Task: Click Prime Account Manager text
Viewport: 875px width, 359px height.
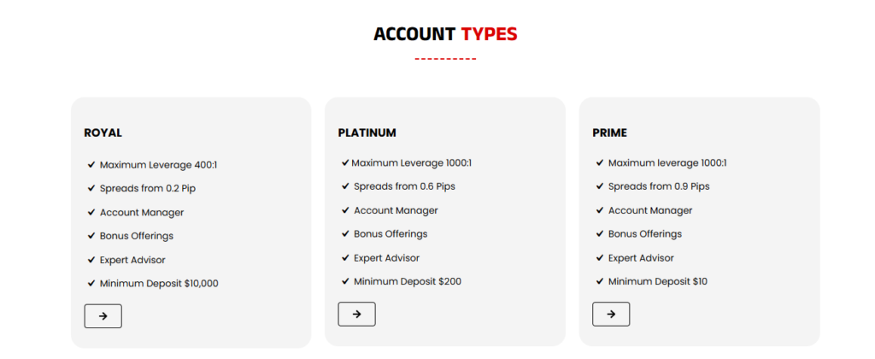Action: [x=650, y=210]
